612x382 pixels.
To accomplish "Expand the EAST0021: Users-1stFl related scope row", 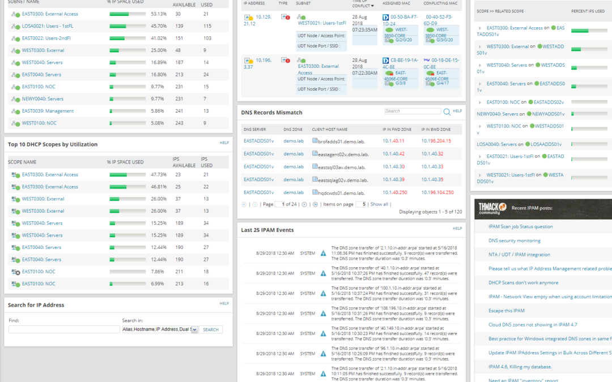I will (x=480, y=157).
